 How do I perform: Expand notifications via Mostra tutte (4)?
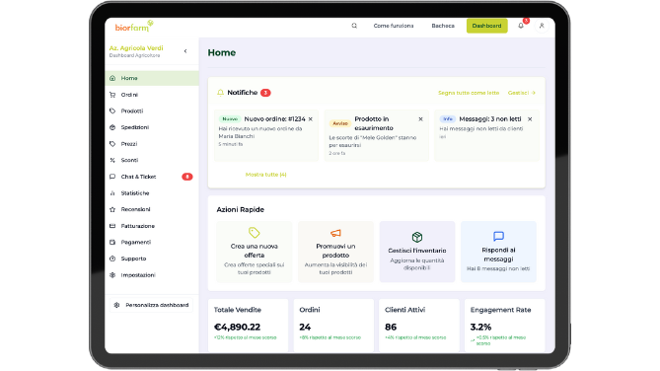pos(265,175)
